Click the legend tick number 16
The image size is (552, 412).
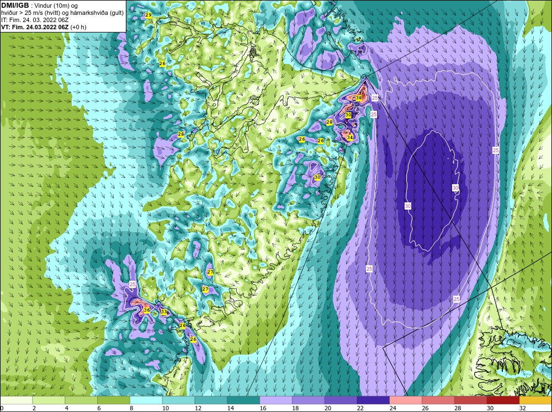(263, 408)
